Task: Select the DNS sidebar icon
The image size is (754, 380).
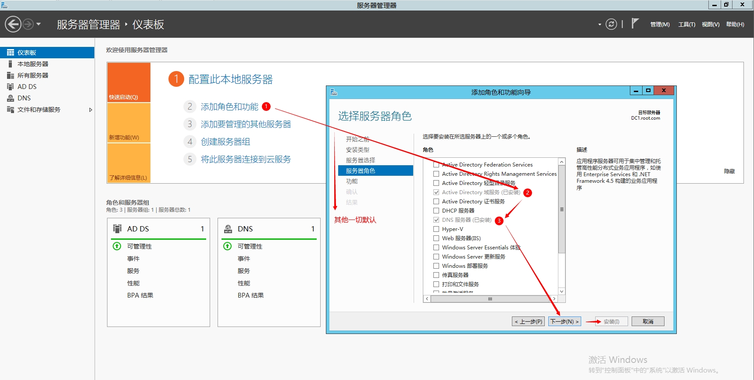Action: [11, 98]
